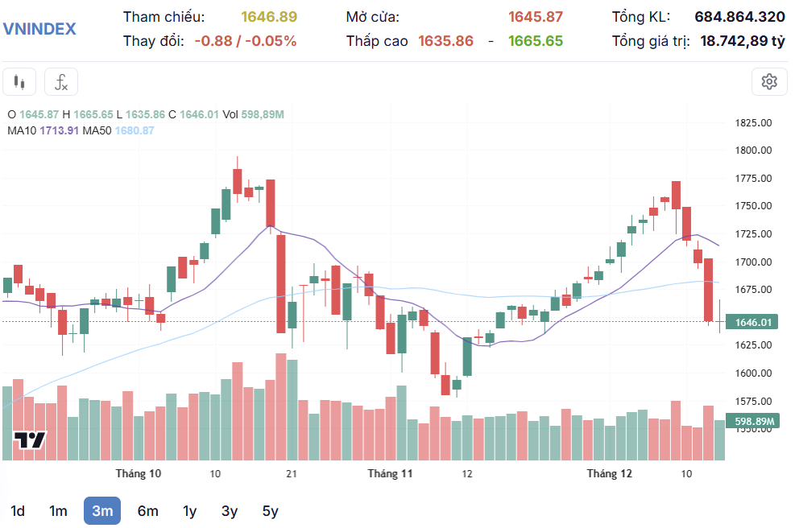Click the Tháng 10 time axis marker
The height and width of the screenshot is (528, 795).
coord(139,474)
